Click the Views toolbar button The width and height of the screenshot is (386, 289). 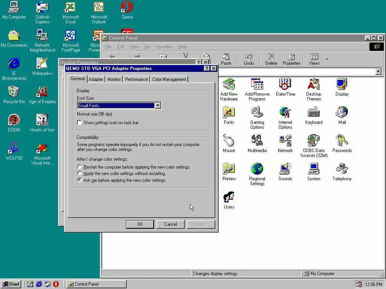(314, 59)
